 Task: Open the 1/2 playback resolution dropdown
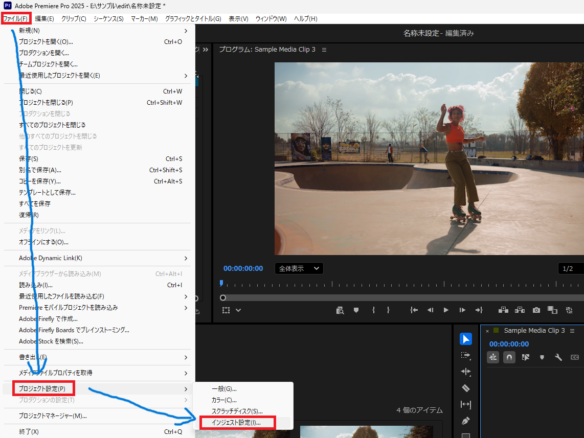coord(570,268)
